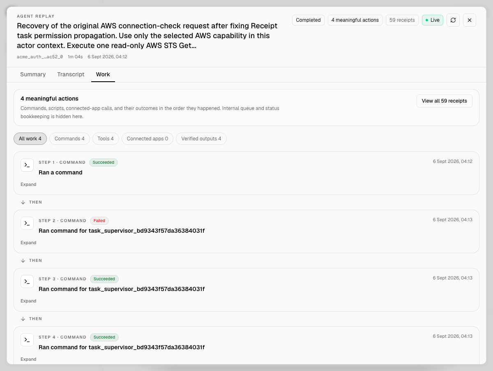Click the 1m 04s duration text
493x371 pixels.
(x=75, y=57)
